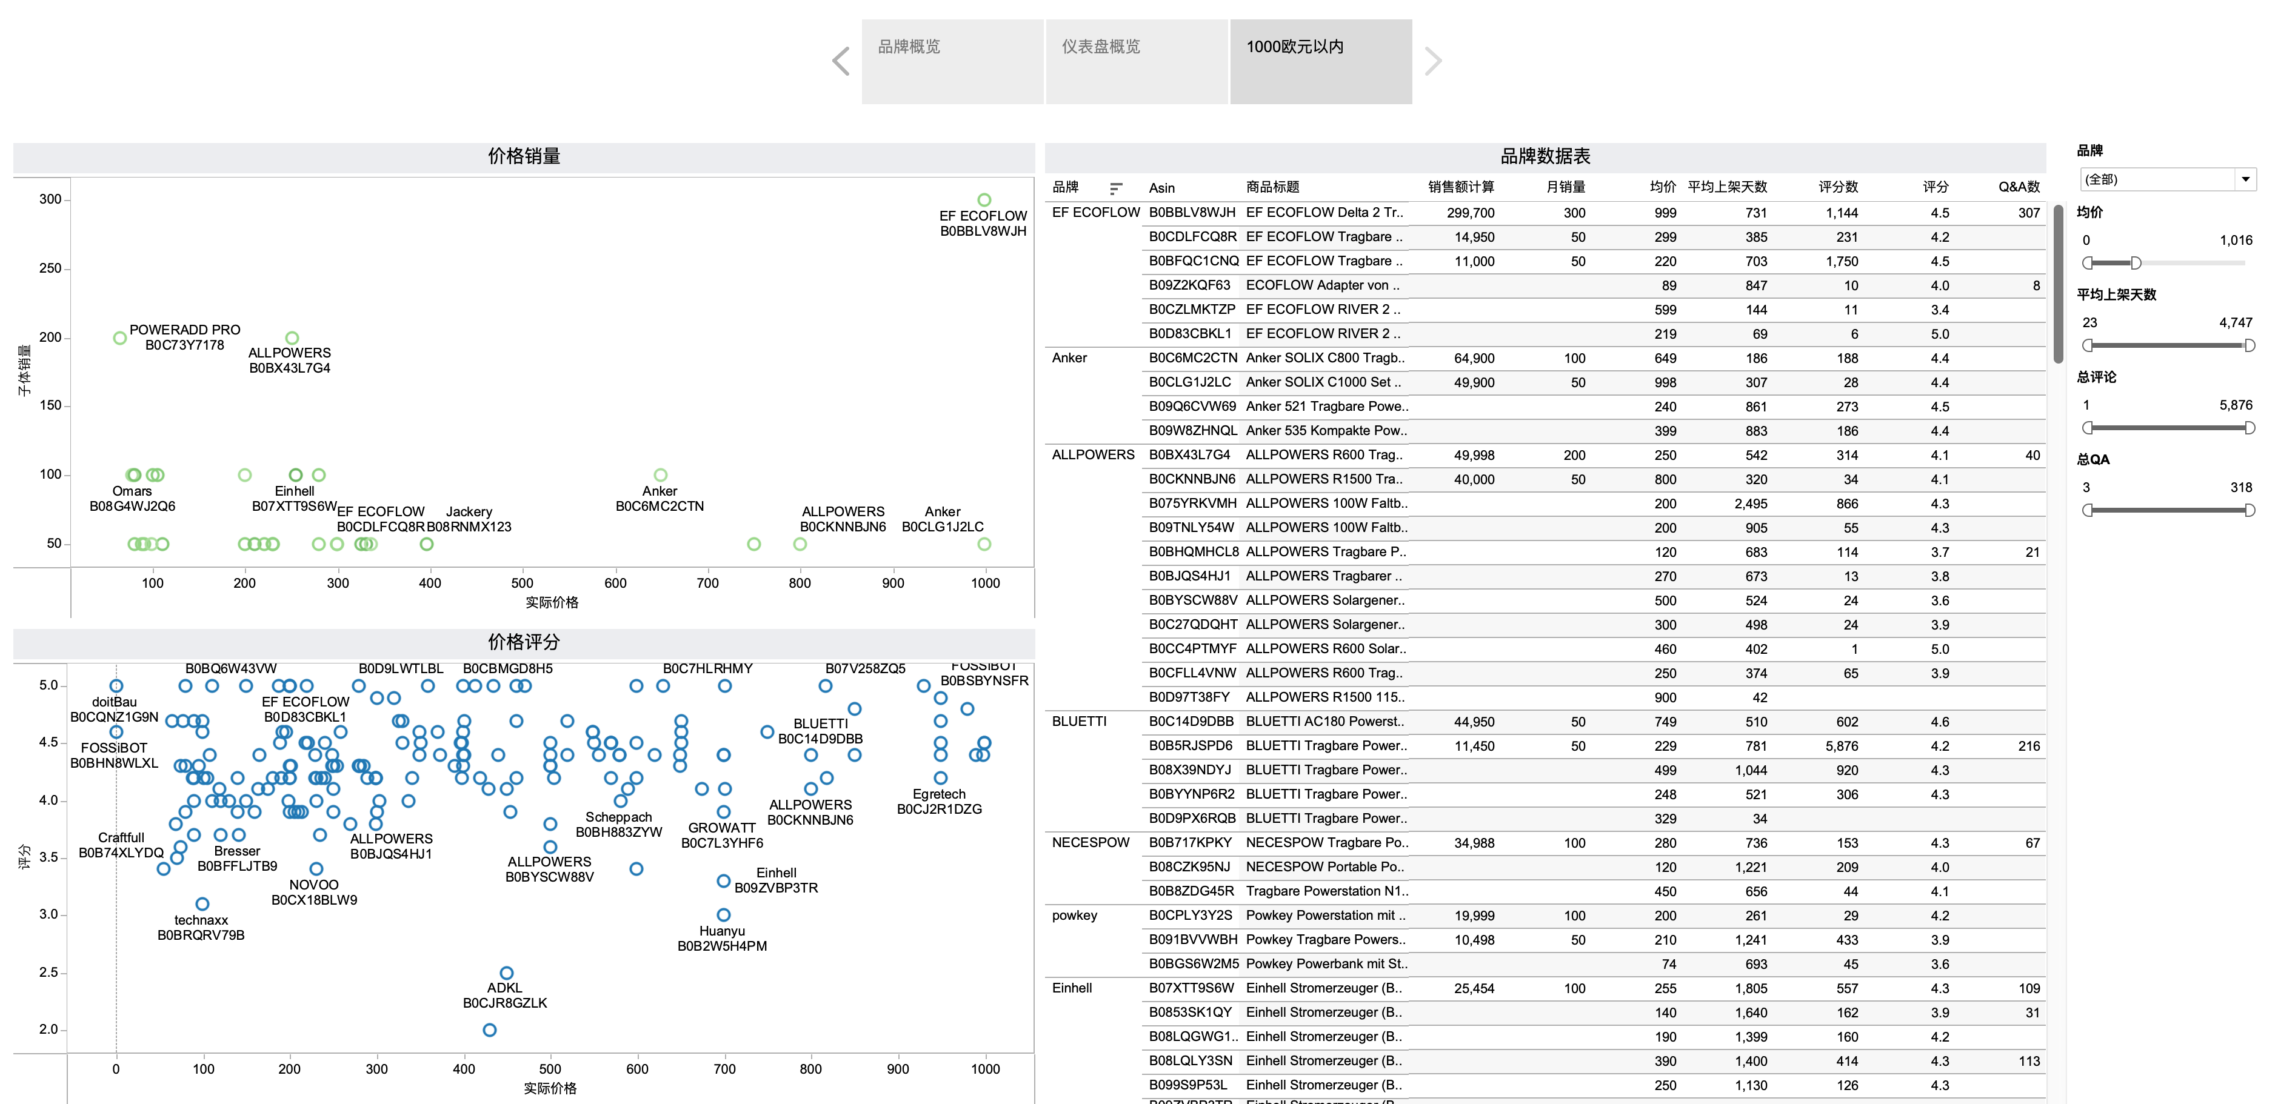This screenshot has height=1104, width=2278.
Task: Open the 品牌 filter dropdown showing (全部)
Action: coord(2168,179)
